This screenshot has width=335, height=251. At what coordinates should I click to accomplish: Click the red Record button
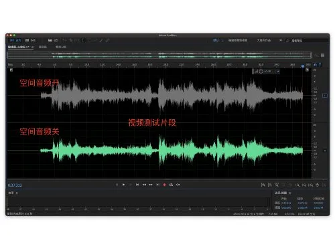[165, 185]
